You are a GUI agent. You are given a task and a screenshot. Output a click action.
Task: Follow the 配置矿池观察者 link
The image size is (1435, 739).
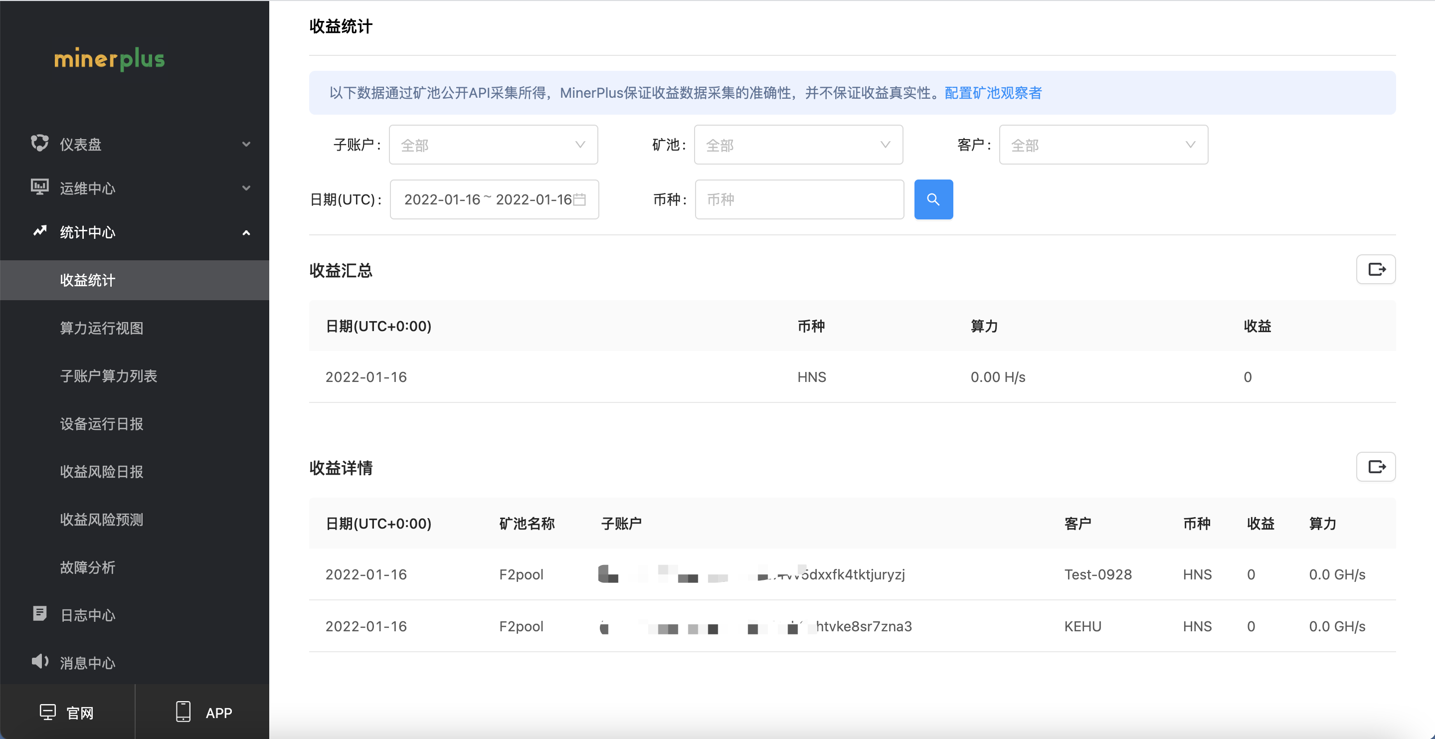click(x=993, y=93)
